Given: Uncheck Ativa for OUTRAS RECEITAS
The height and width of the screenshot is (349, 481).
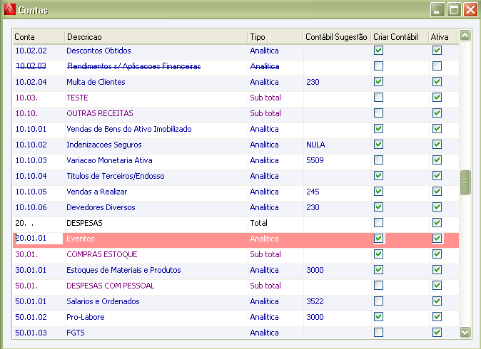Looking at the screenshot, I should pos(437,113).
